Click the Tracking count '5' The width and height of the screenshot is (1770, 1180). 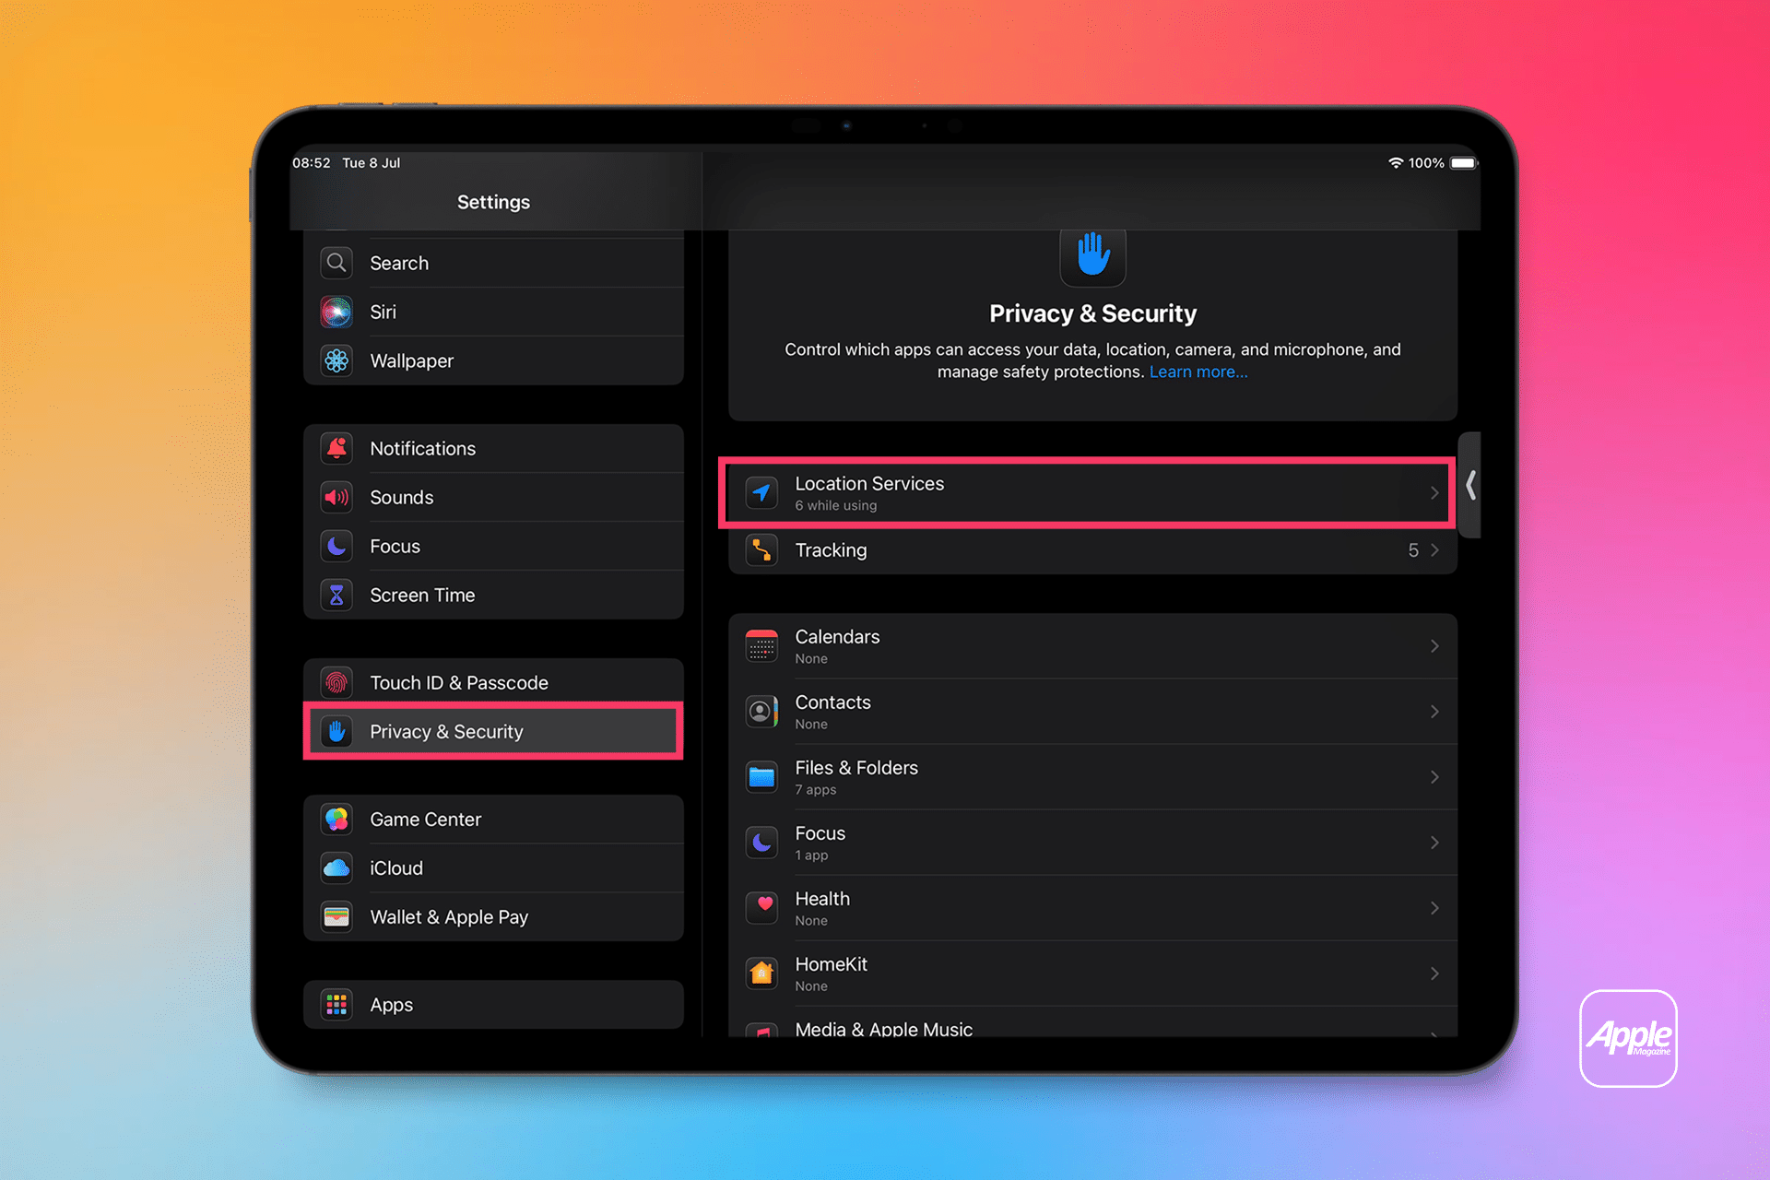1413,550
